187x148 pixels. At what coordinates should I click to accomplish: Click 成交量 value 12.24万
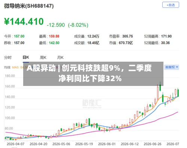pyautogui.click(x=93, y=36)
